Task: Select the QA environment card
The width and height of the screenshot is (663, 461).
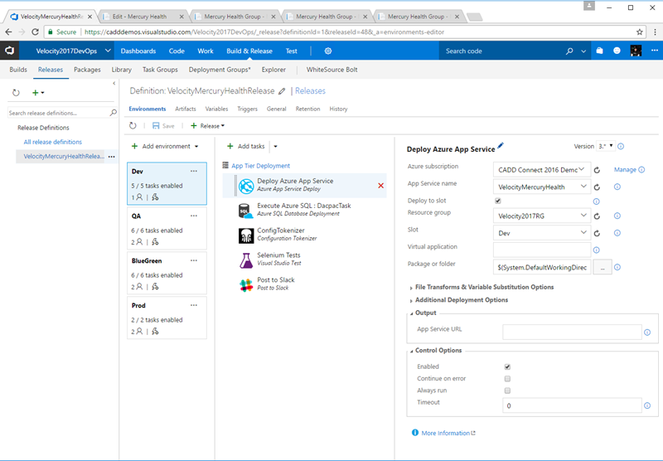Action: (x=167, y=229)
